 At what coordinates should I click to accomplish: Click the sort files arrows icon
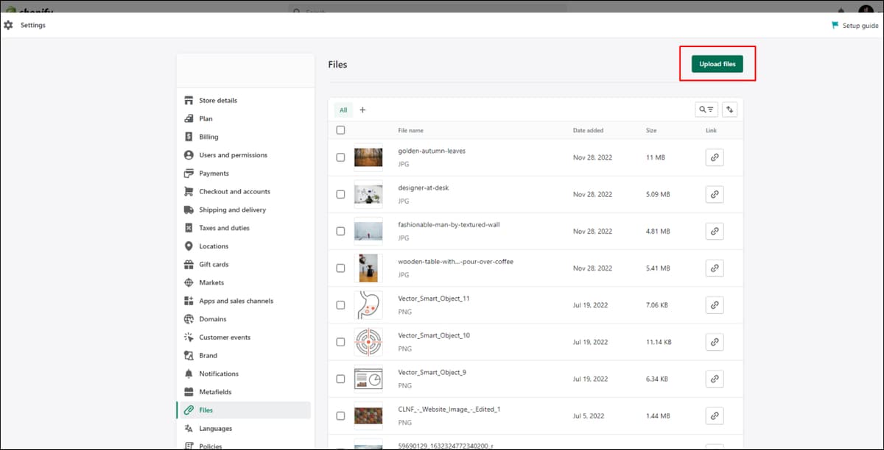[730, 110]
